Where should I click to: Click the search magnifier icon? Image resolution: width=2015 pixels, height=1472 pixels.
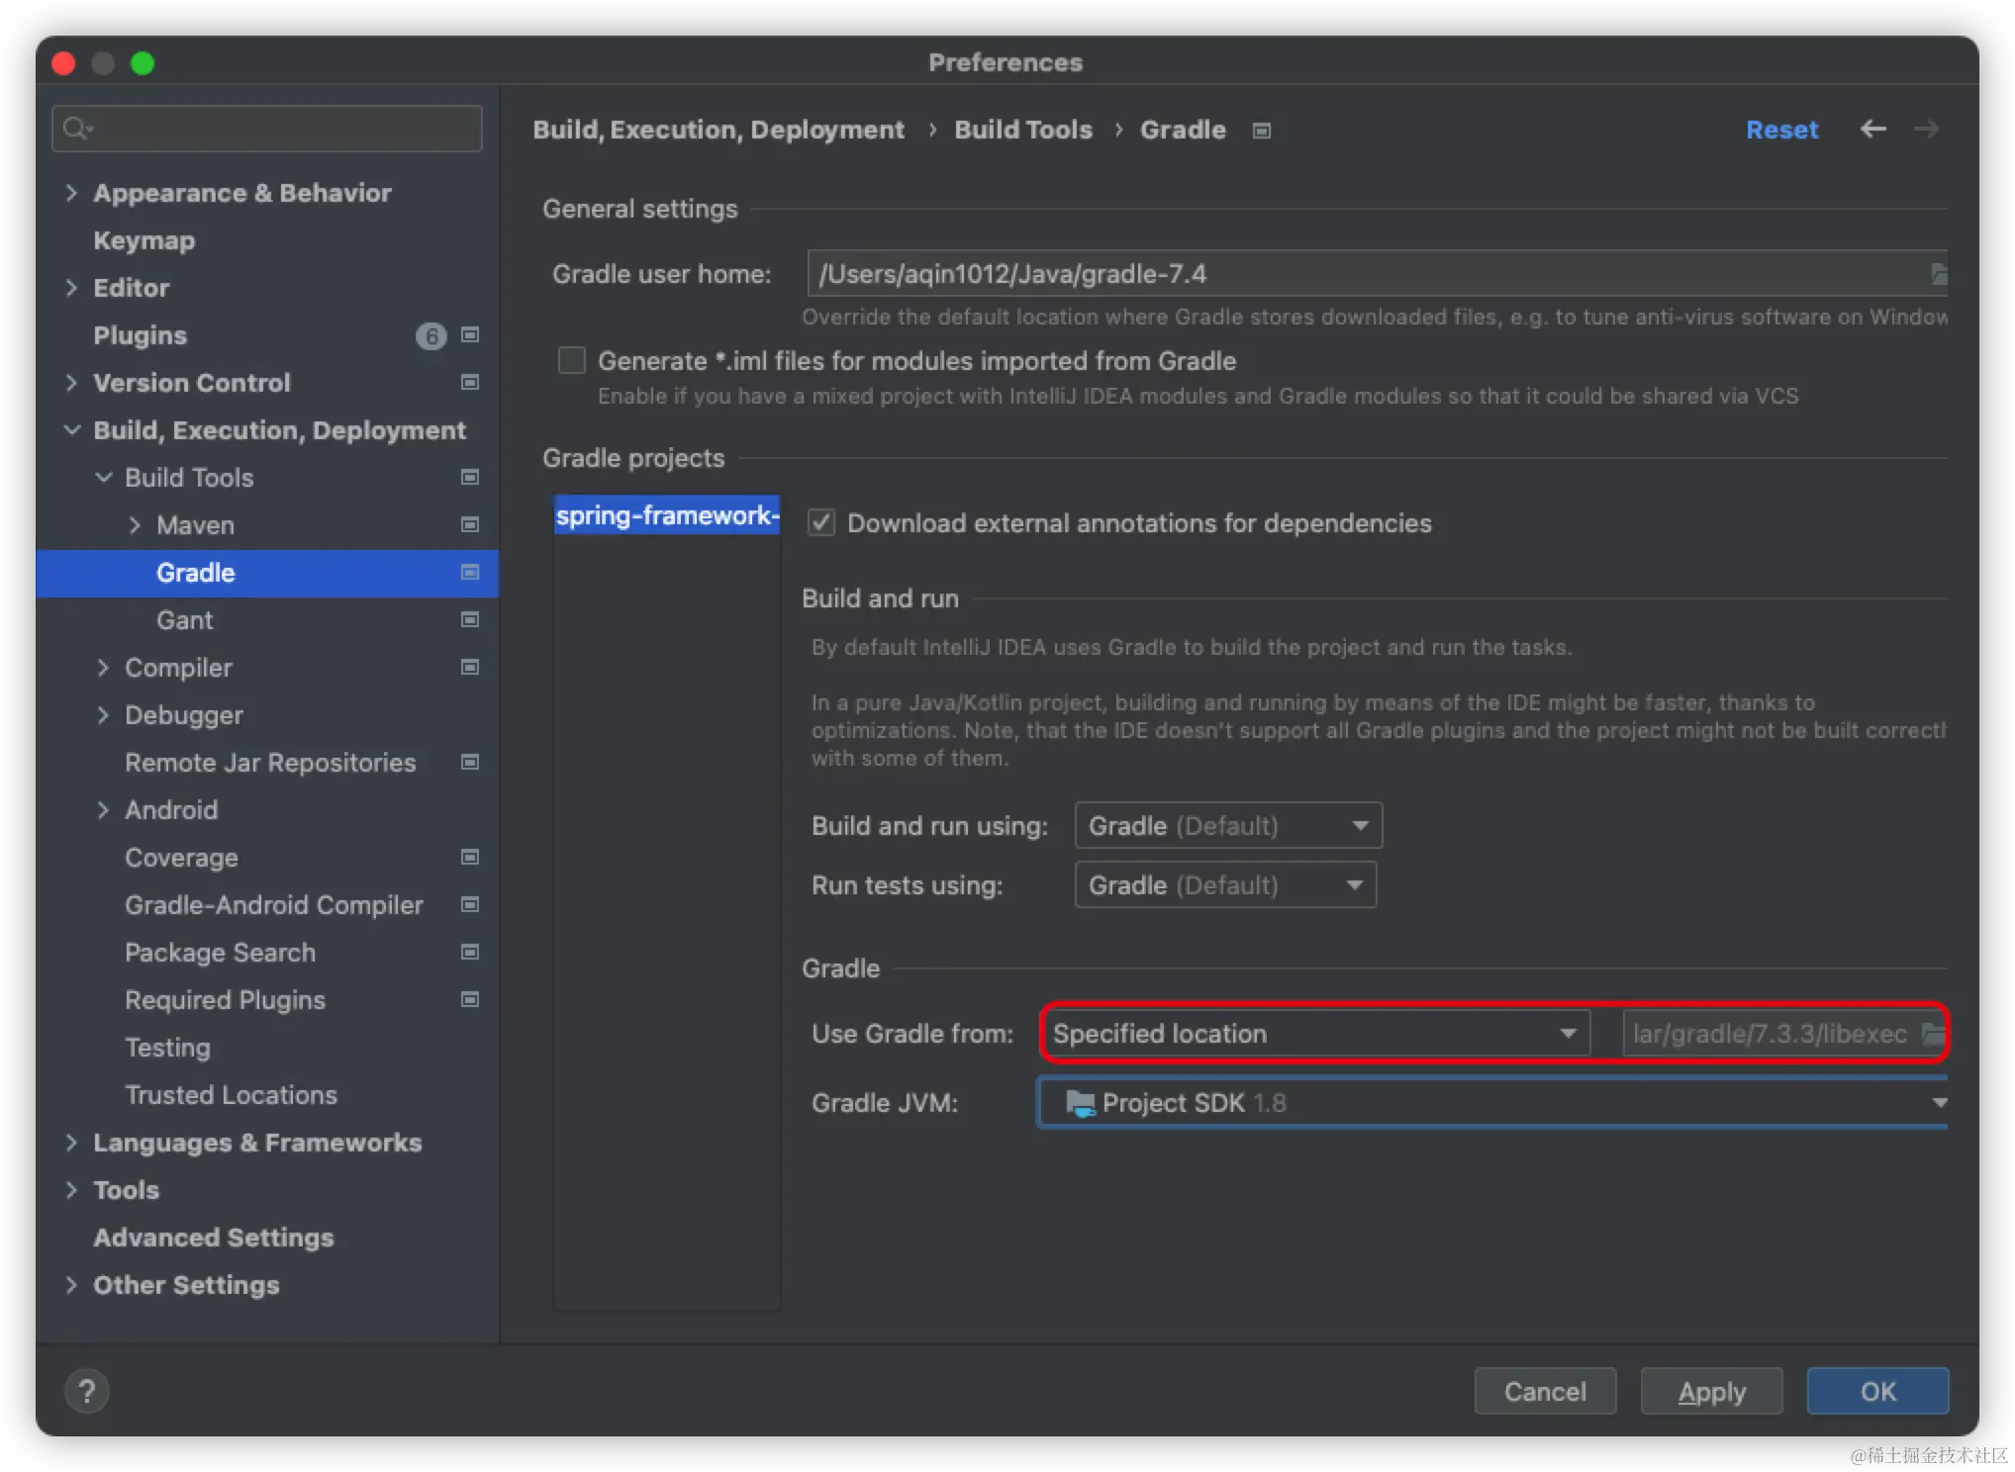click(x=75, y=129)
